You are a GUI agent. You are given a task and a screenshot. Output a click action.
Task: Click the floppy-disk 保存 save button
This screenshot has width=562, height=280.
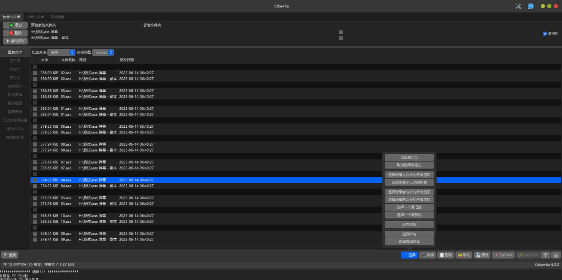click(482, 255)
